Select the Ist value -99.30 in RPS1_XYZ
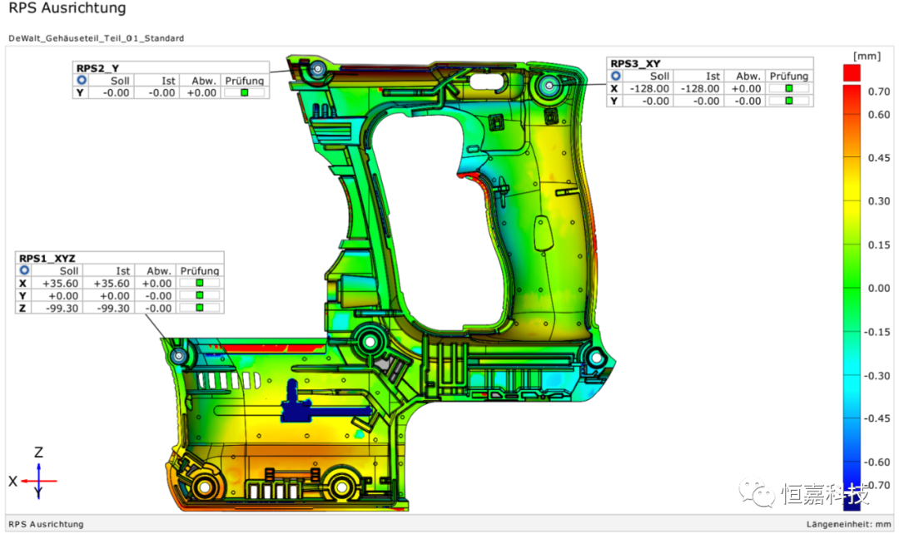This screenshot has width=899, height=534. click(113, 309)
